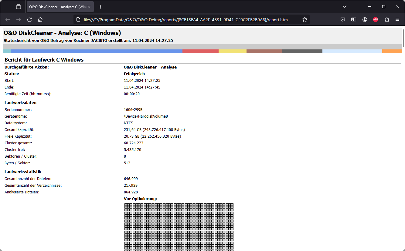Click the page vertical scrollbar

403,38
